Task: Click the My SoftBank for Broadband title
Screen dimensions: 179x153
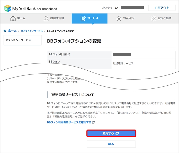Action: pos(35,9)
